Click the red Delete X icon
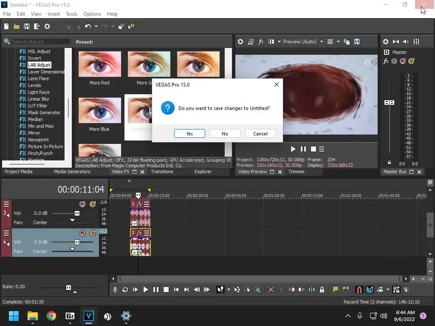 click(x=271, y=289)
